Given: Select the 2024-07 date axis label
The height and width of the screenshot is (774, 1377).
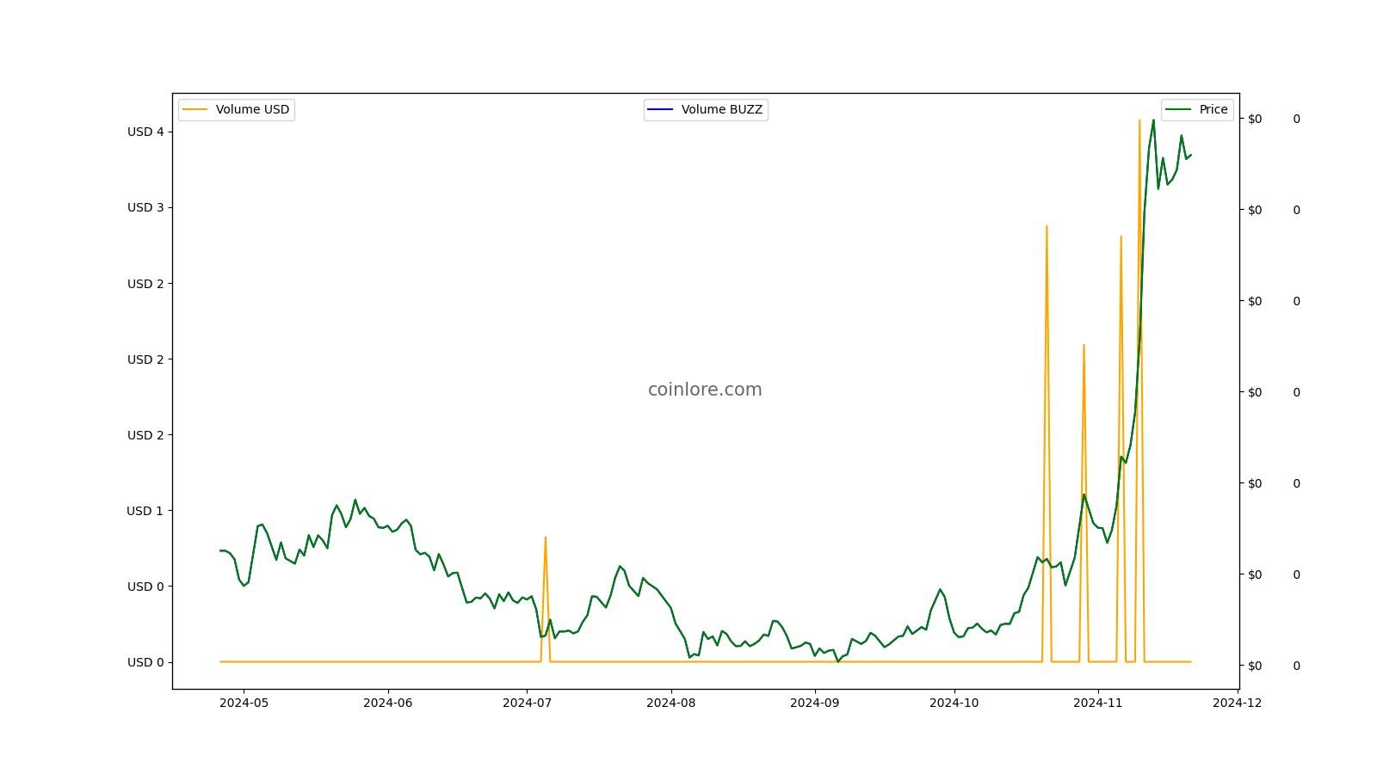Looking at the screenshot, I should 527,703.
